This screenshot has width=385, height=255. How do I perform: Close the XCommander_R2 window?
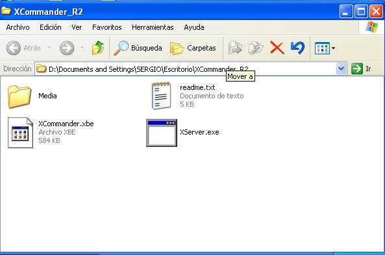click(x=376, y=11)
